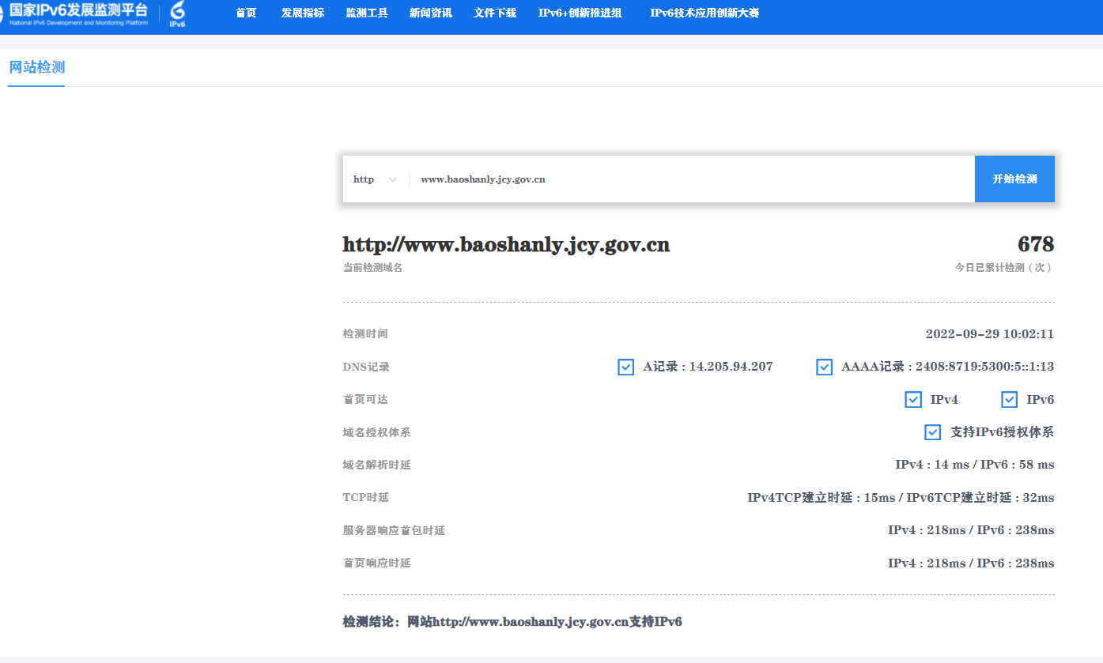
Task: Open IPv6技术应用创新大赛 menu item
Action: click(x=704, y=13)
